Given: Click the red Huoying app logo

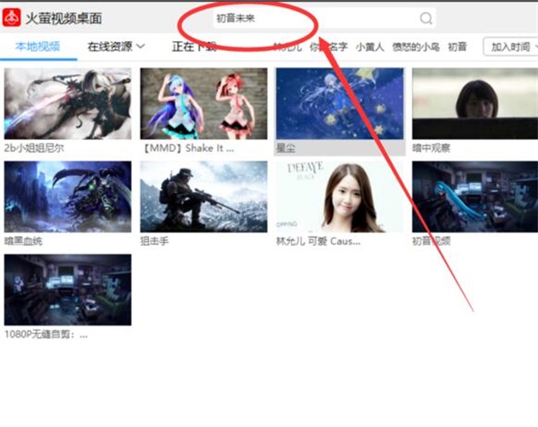Looking at the screenshot, I should (x=12, y=18).
